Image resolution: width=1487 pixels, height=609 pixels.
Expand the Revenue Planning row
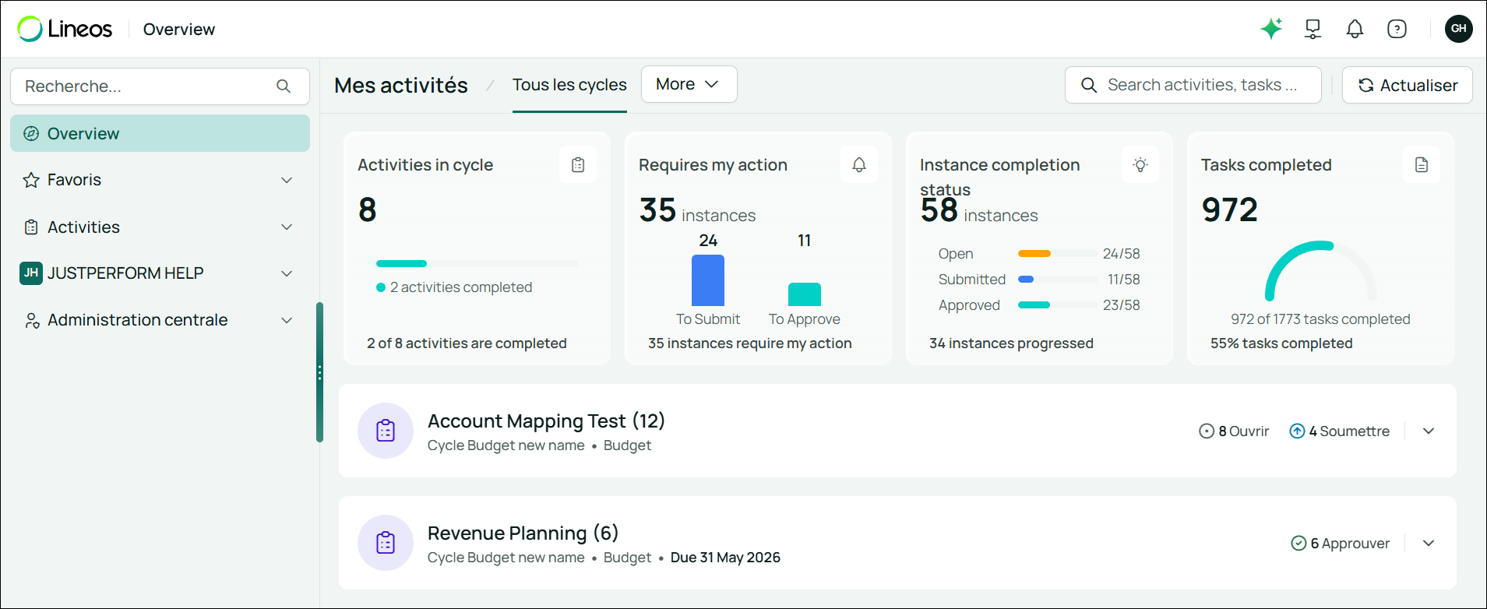(1429, 543)
